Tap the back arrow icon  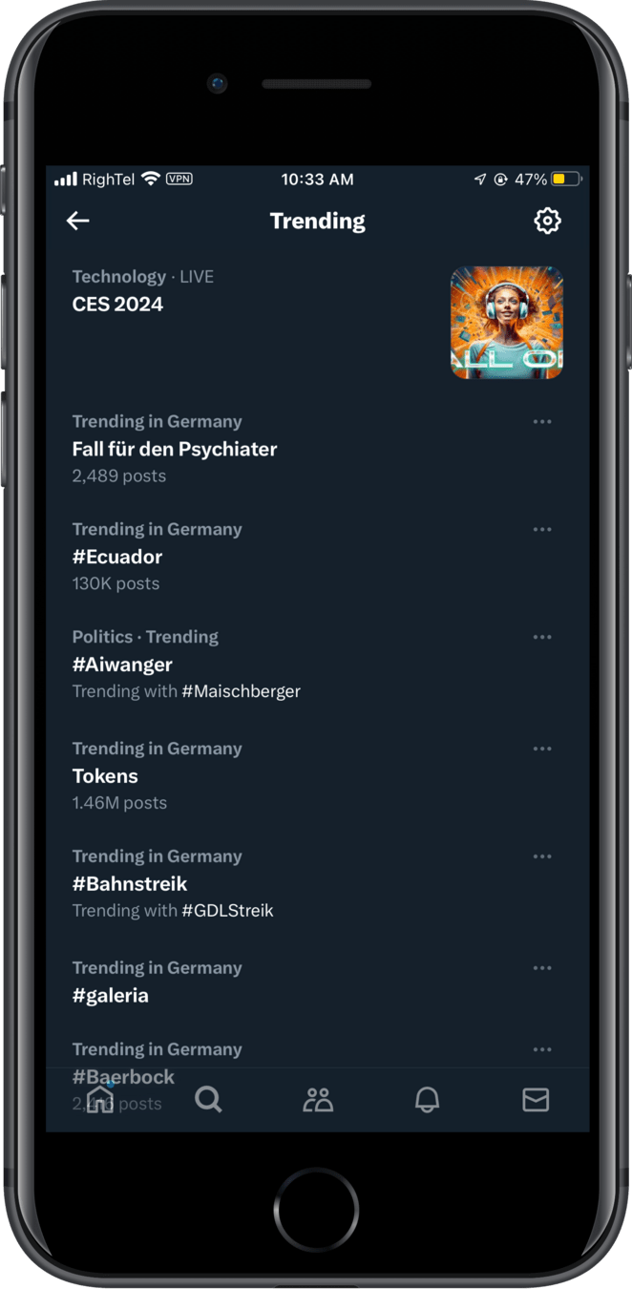(78, 222)
